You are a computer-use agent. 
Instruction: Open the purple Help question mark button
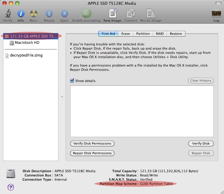tap(11, 187)
